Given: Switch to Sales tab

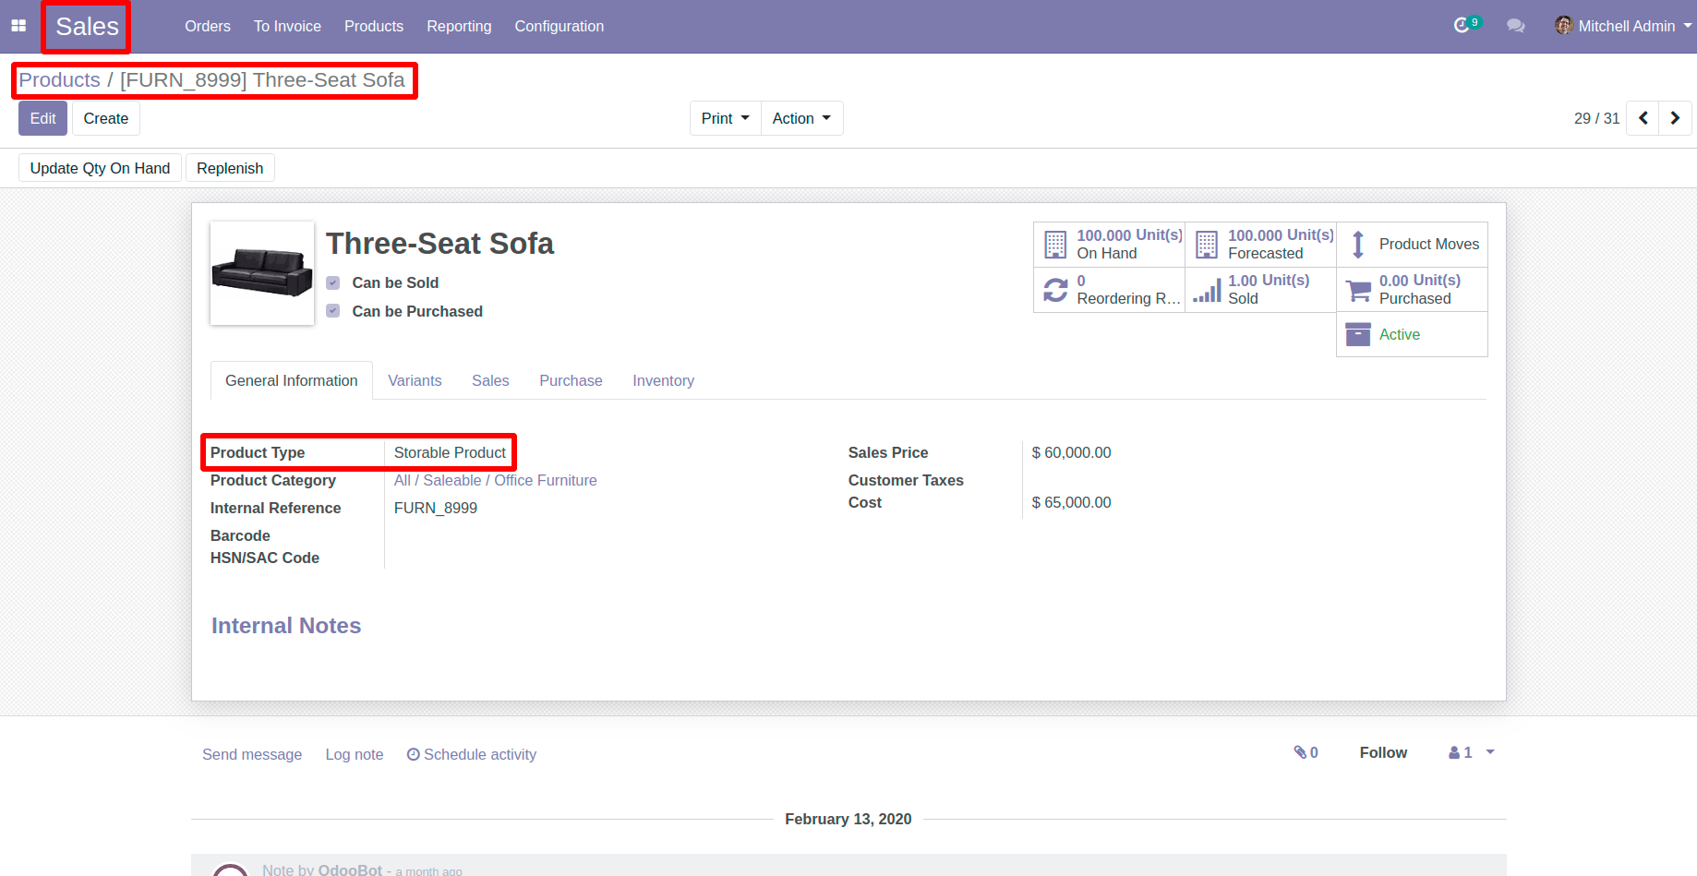Looking at the screenshot, I should 490,380.
